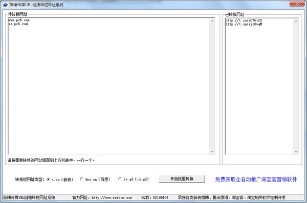Click the second http://t.cn/ short URL in the output list
This screenshot has height=203, width=307.
(x=244, y=24)
